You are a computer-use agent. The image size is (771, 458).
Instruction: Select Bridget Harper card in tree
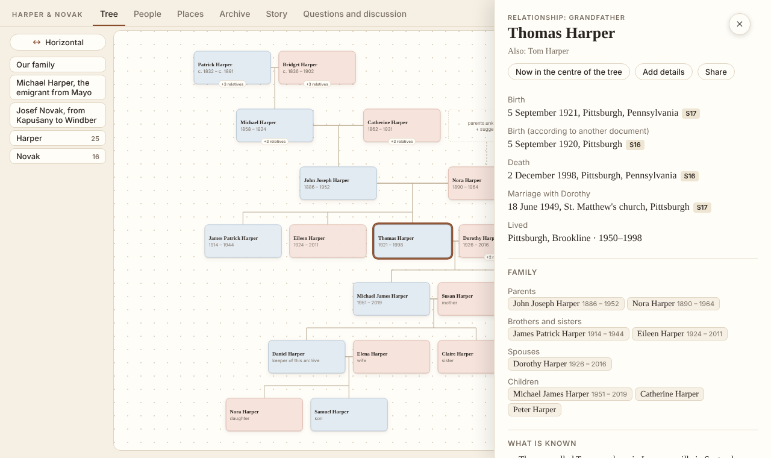(317, 67)
